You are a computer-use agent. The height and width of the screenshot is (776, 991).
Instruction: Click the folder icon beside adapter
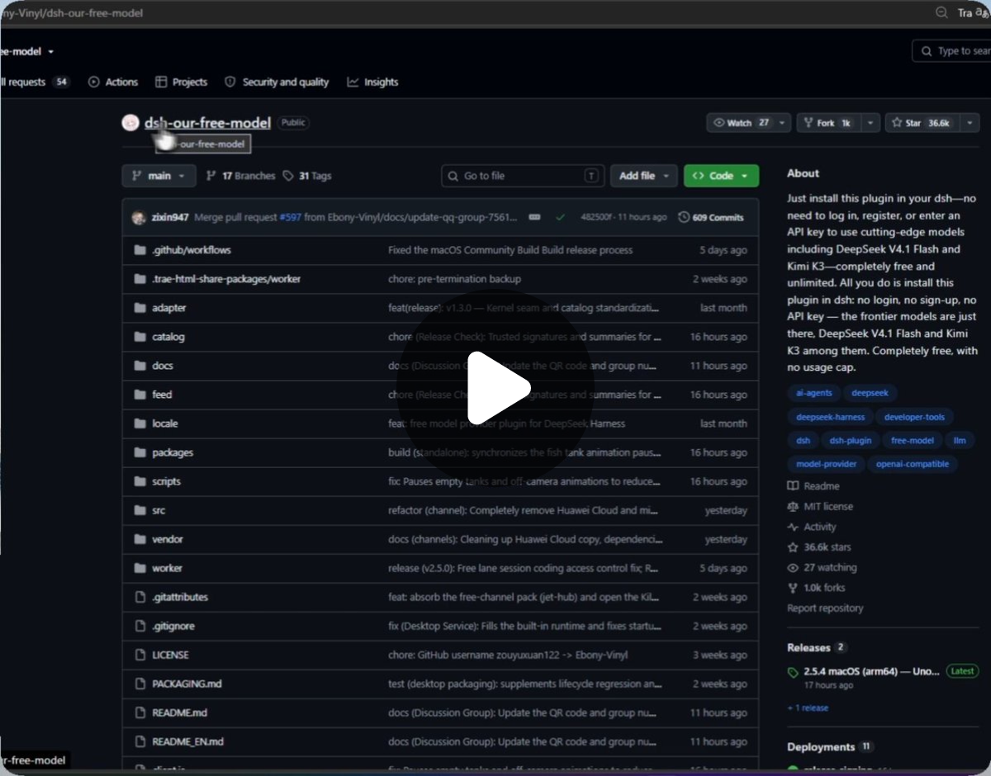[x=140, y=308]
